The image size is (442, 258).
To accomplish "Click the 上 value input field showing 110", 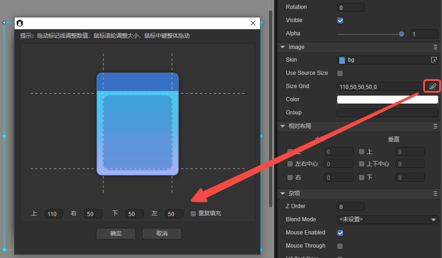I will click(x=54, y=214).
